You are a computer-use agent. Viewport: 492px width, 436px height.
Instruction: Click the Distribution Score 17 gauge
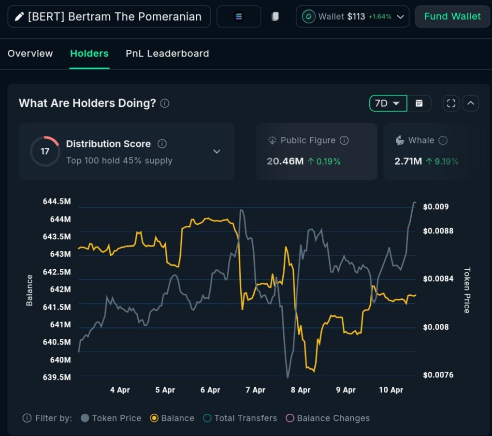pyautogui.click(x=45, y=151)
